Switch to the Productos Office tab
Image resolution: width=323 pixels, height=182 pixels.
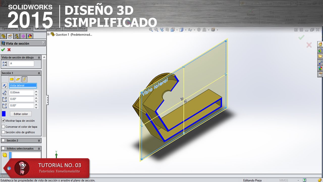pos(75,29)
